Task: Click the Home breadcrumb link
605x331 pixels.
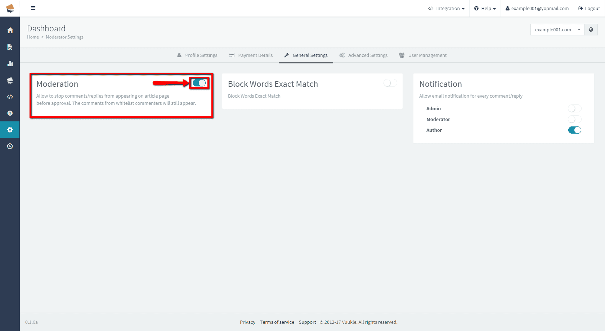Action: pyautogui.click(x=33, y=37)
